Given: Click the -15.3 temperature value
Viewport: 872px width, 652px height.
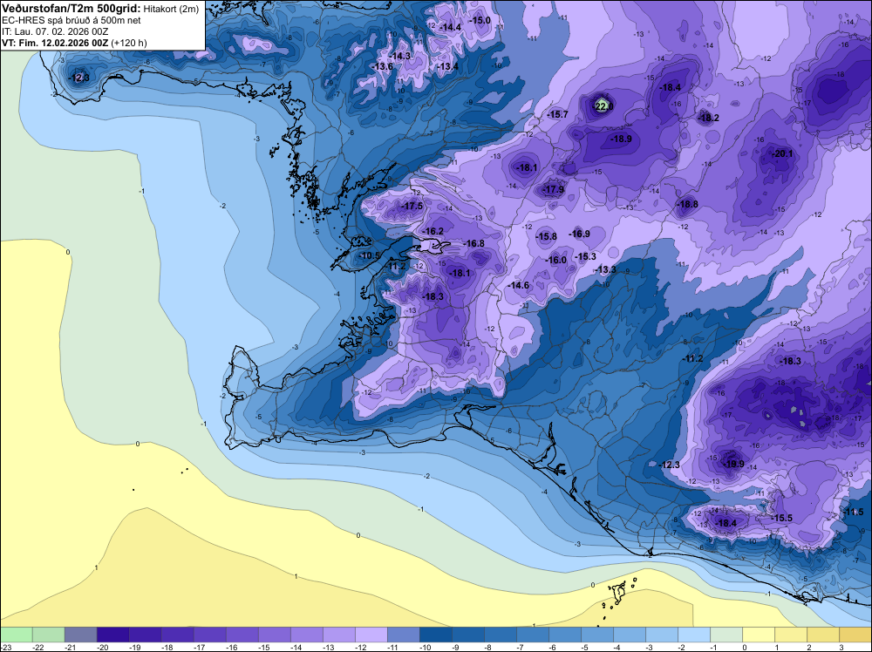Looking at the screenshot, I should (583, 257).
